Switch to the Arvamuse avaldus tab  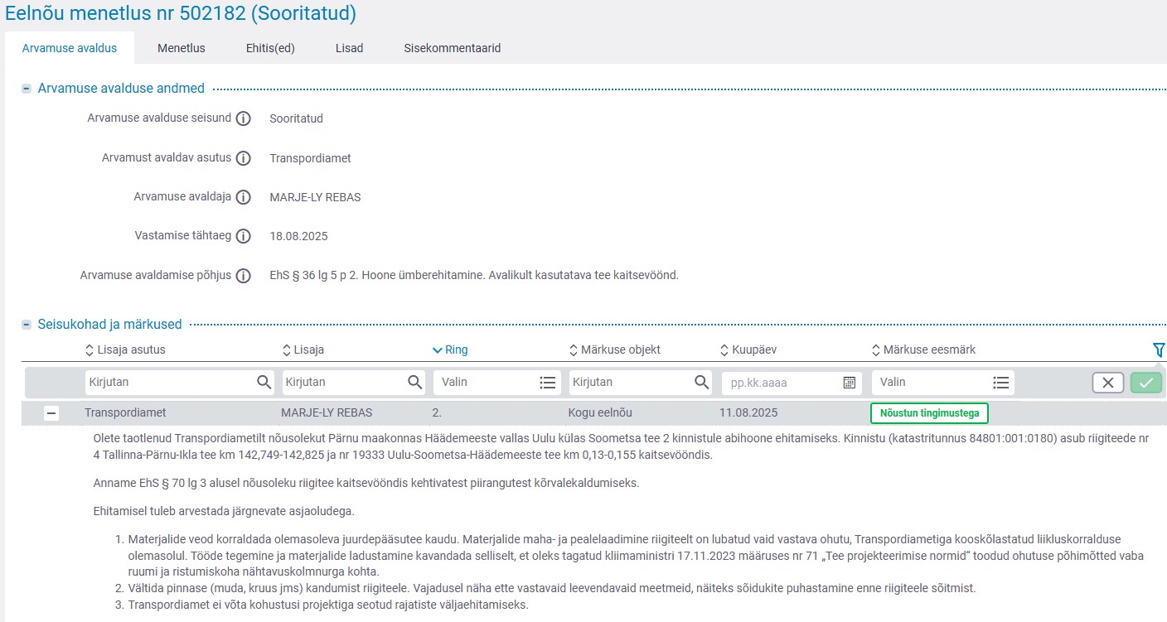70,48
